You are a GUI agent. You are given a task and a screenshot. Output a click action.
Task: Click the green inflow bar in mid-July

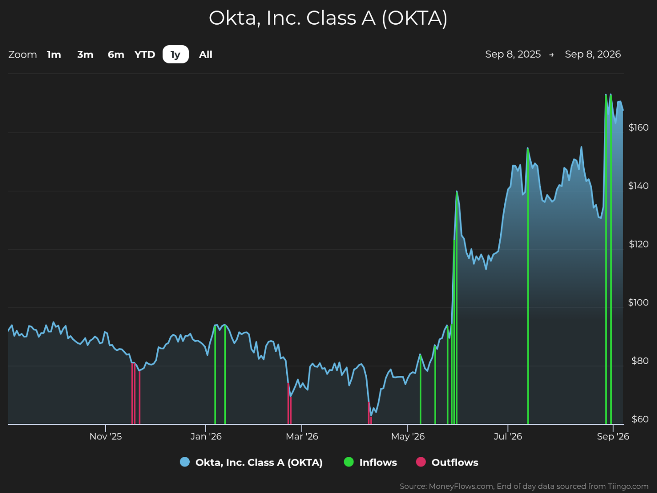coord(528,286)
